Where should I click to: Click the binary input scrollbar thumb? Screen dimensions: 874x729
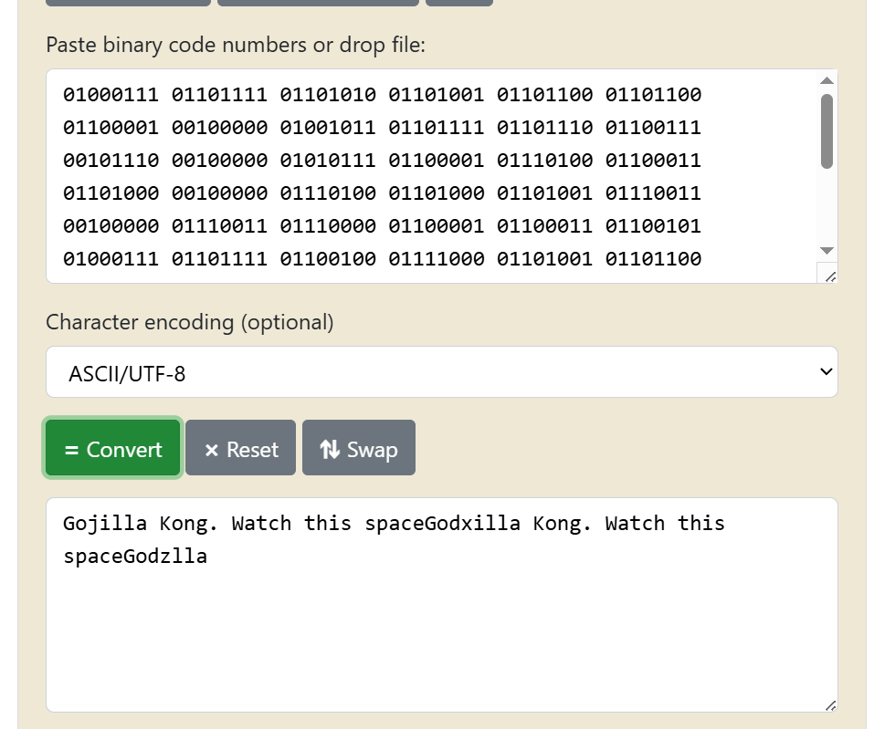(x=827, y=130)
